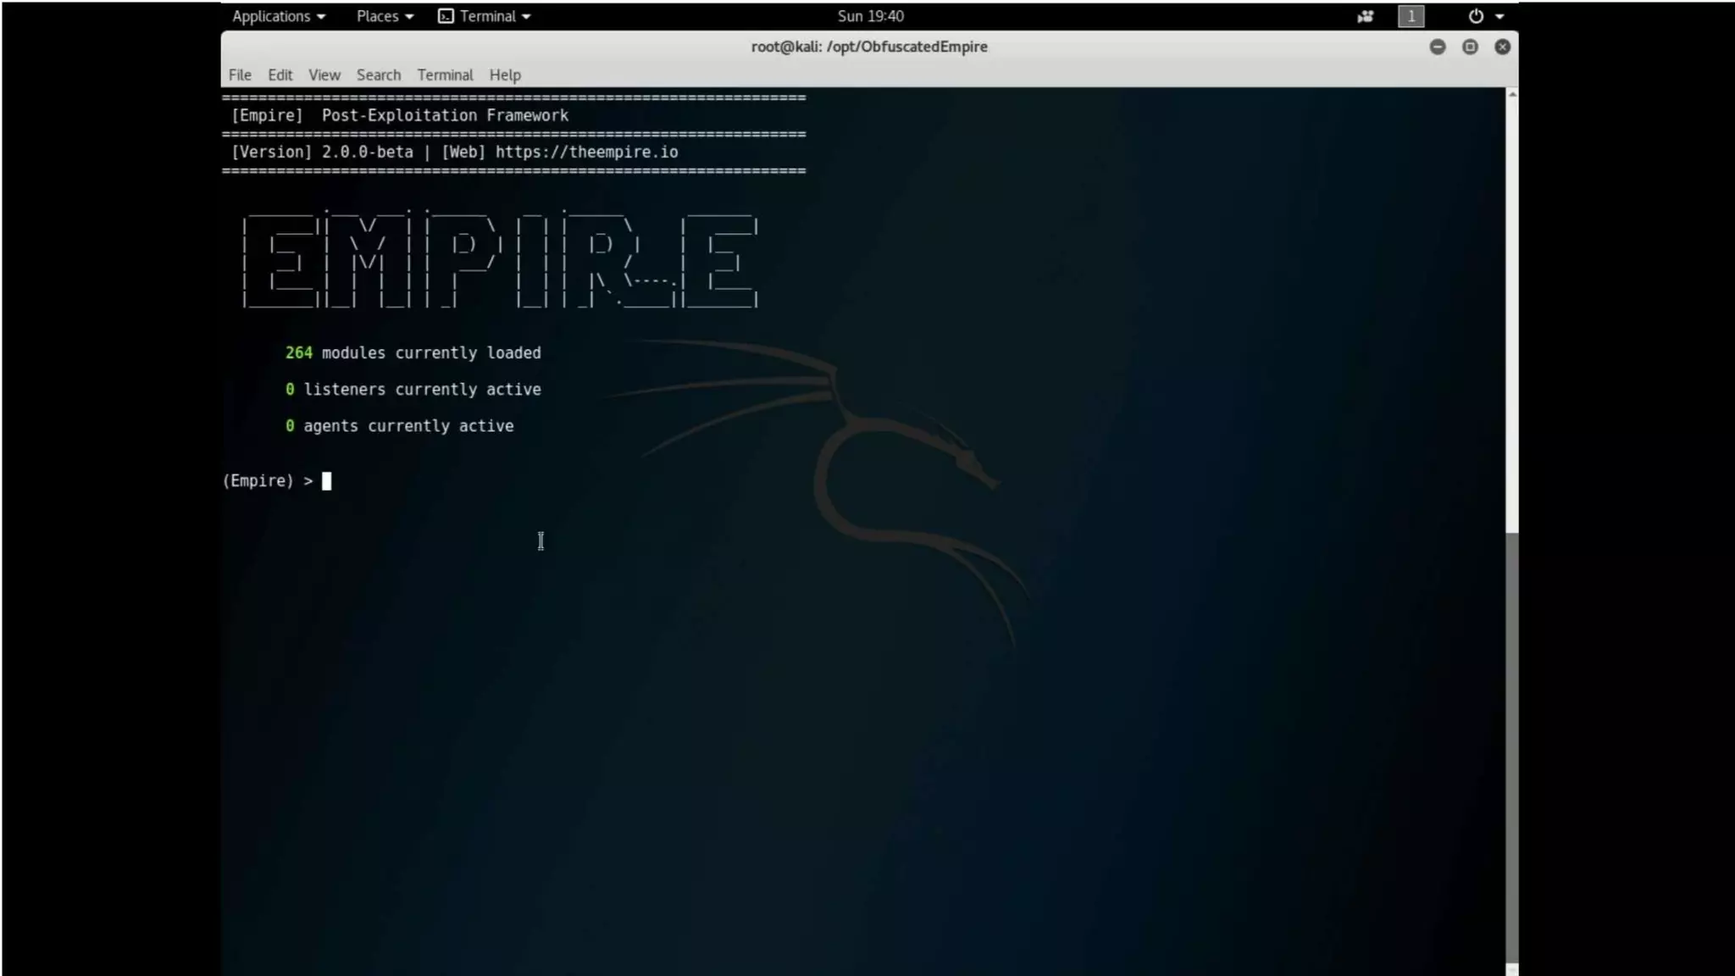This screenshot has height=976, width=1735.
Task: Open the File menu
Action: pos(240,75)
